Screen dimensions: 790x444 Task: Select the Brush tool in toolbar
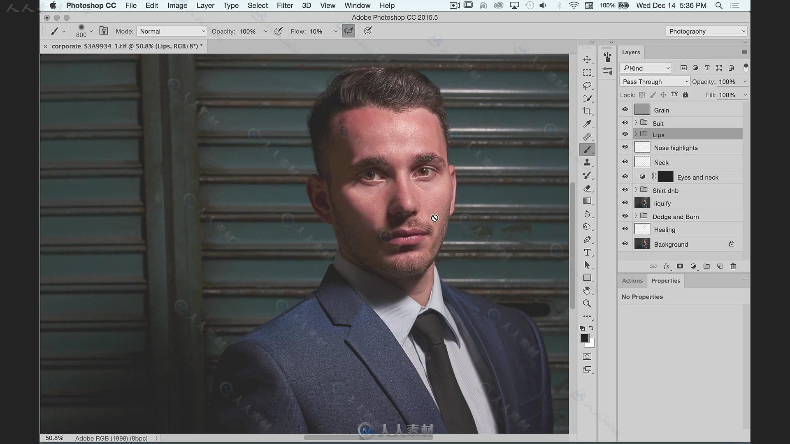587,150
